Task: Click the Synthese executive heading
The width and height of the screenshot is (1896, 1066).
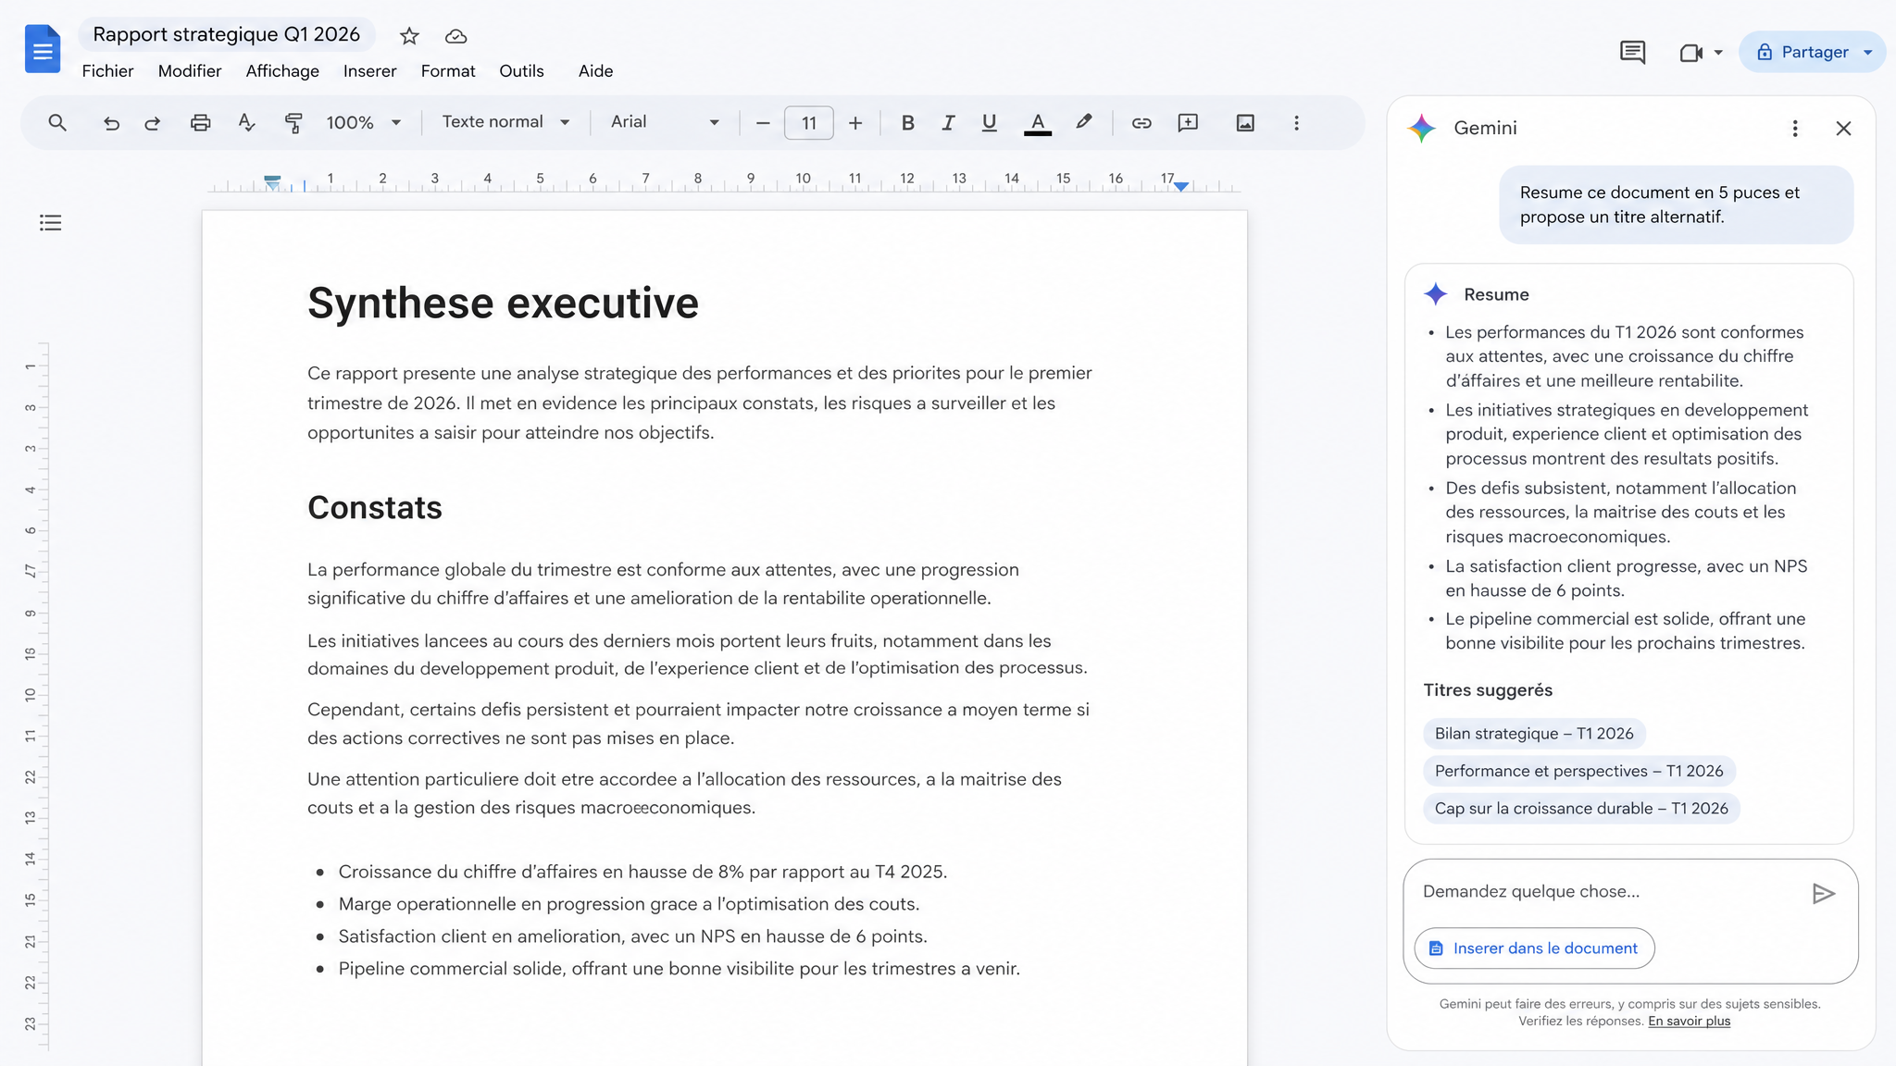Action: click(x=503, y=304)
